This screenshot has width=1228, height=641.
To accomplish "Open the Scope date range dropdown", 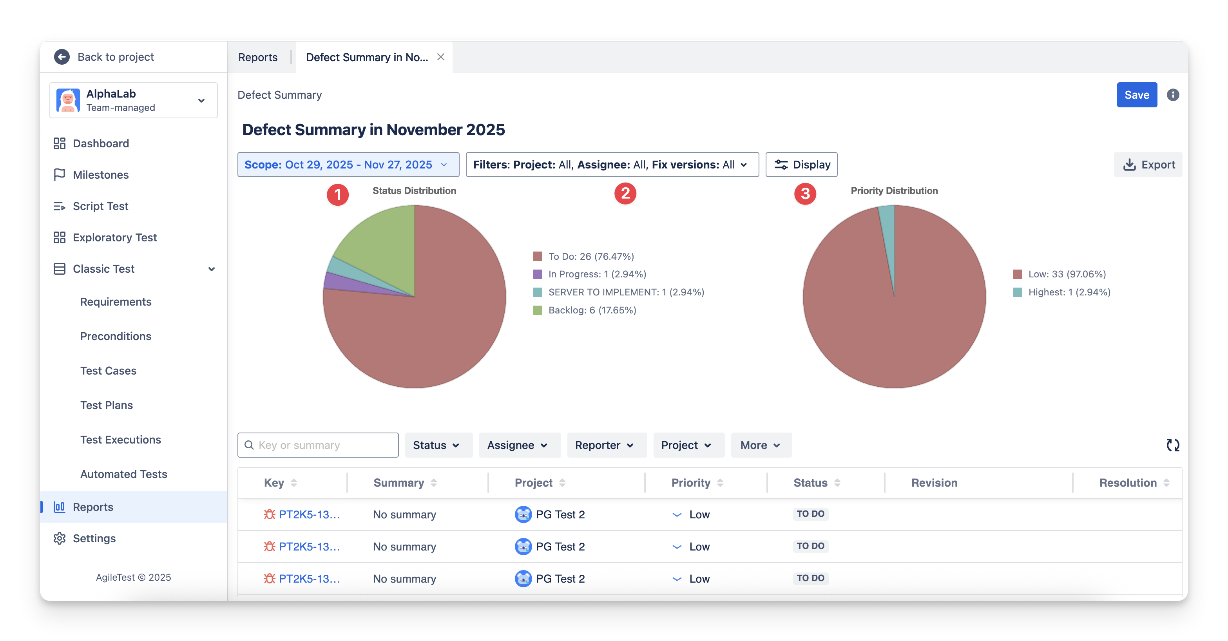I will click(x=348, y=165).
